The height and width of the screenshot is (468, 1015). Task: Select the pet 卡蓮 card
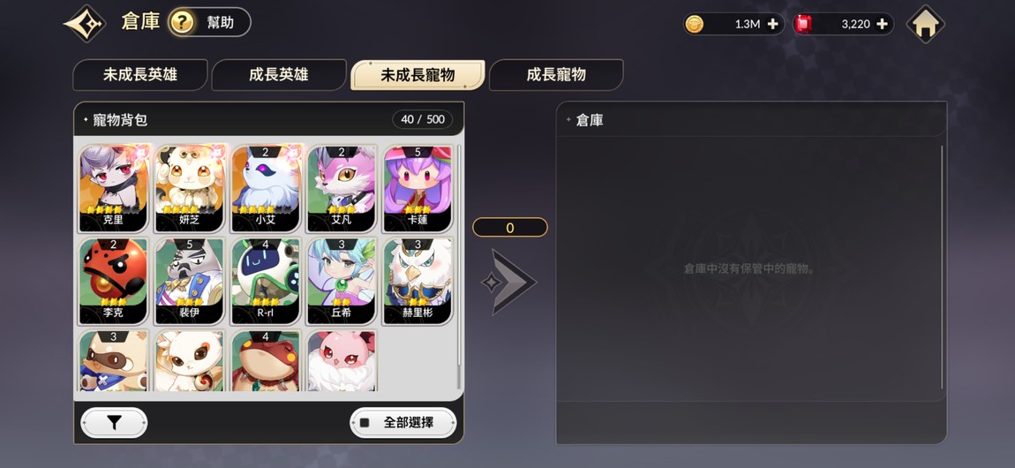(x=417, y=188)
